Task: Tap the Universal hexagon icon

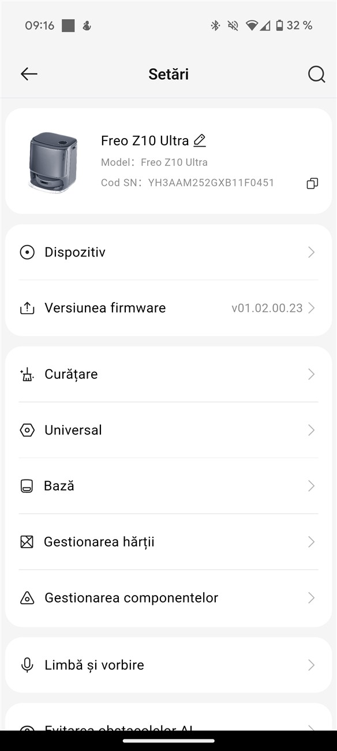Action: 27,430
